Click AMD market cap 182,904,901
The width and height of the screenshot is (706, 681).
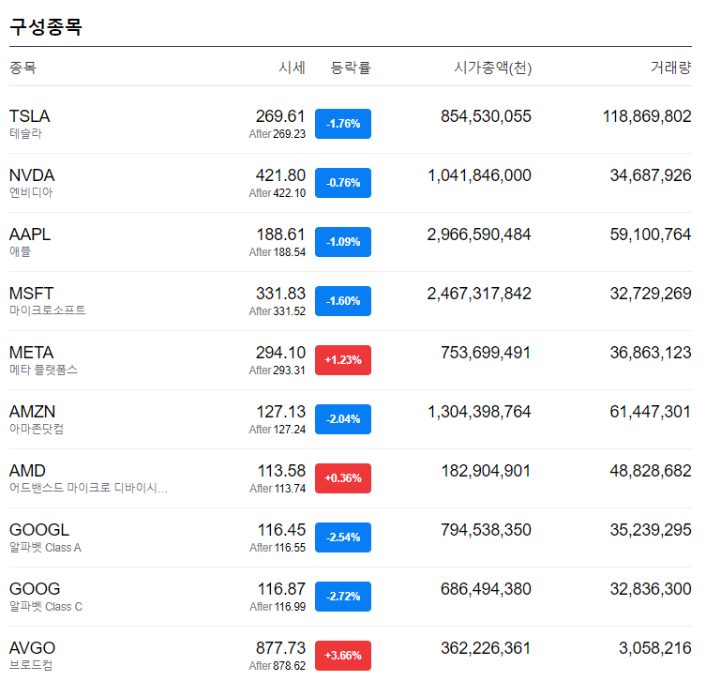coord(487,471)
